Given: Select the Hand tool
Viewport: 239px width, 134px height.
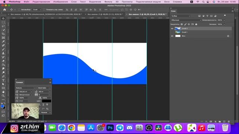Looking at the screenshot, I should 3,92.
